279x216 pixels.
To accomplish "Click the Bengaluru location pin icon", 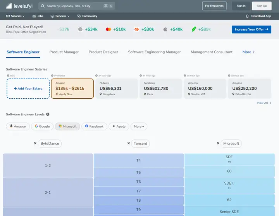I will 101,94.
